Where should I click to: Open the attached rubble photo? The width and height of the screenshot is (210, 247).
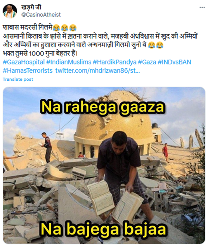pyautogui.click(x=104, y=165)
